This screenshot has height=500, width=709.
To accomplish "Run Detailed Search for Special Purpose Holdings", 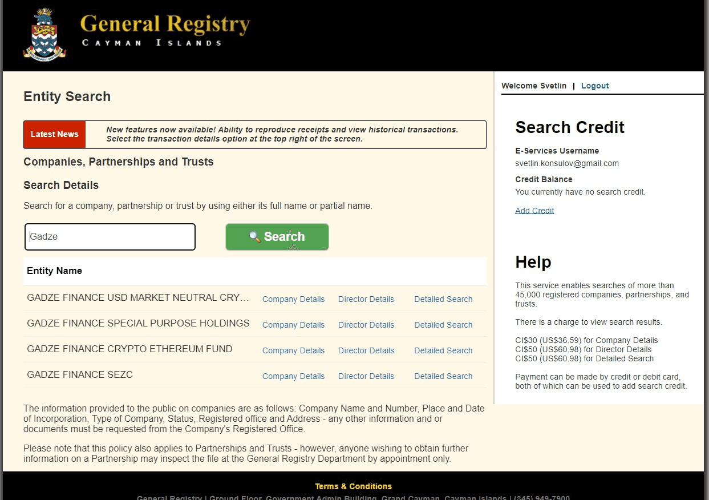I will (443, 325).
